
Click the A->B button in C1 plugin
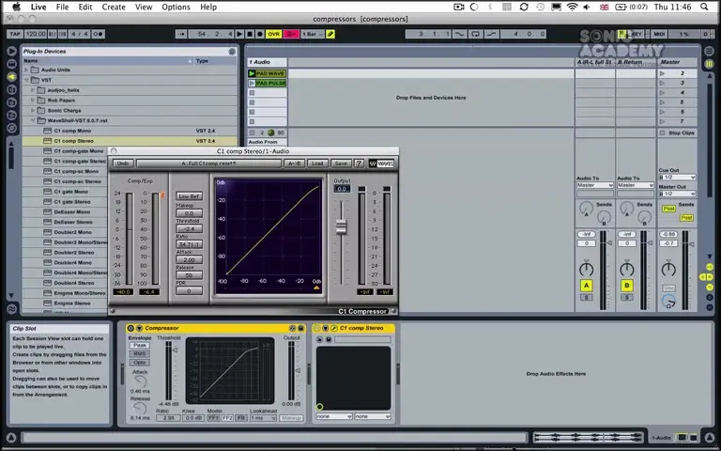[294, 163]
